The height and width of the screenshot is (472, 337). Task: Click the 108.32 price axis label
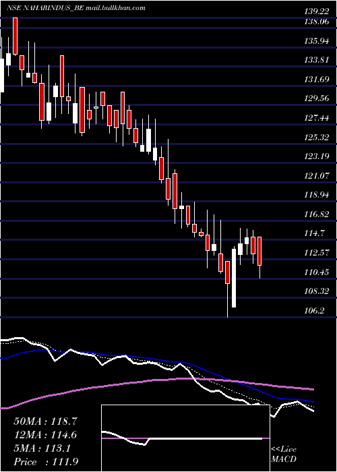click(317, 292)
